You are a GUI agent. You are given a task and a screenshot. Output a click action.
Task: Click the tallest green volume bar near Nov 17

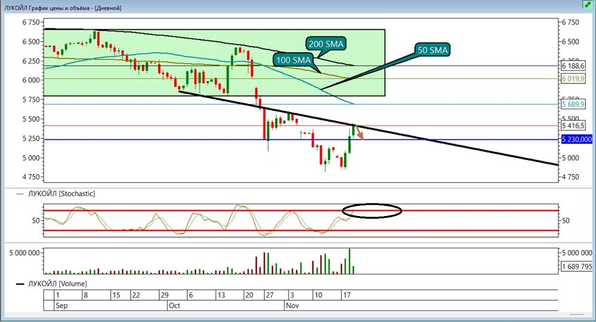point(349,261)
